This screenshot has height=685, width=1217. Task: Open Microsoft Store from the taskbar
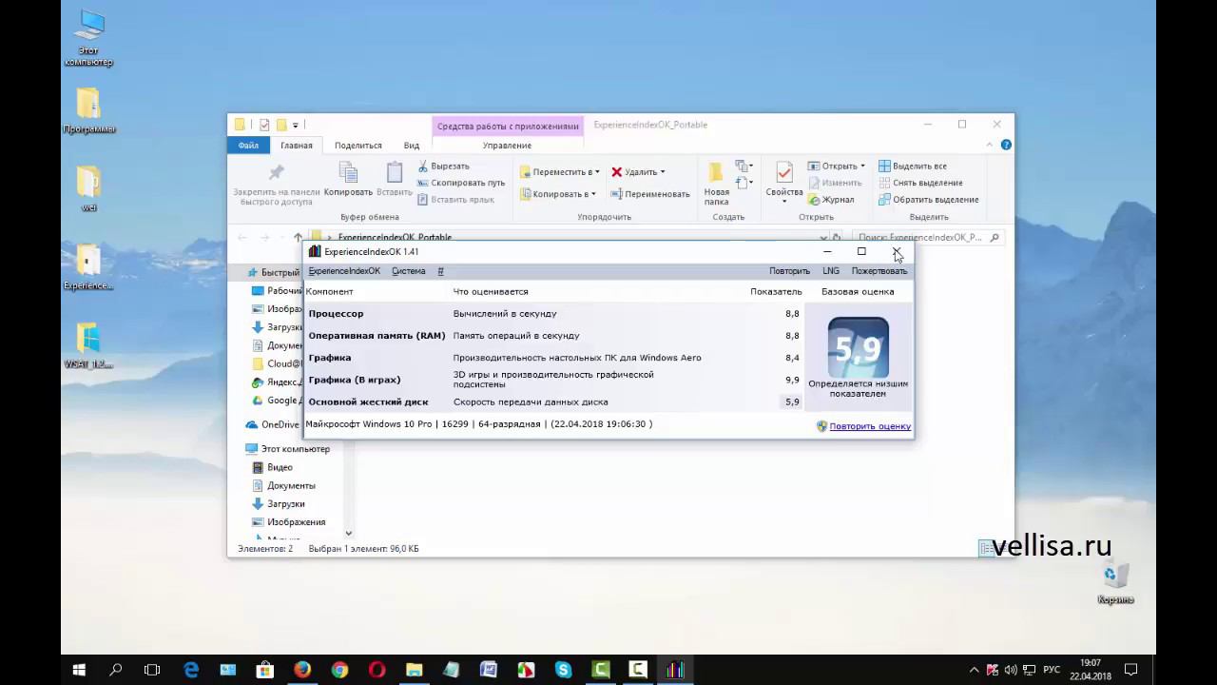click(265, 670)
